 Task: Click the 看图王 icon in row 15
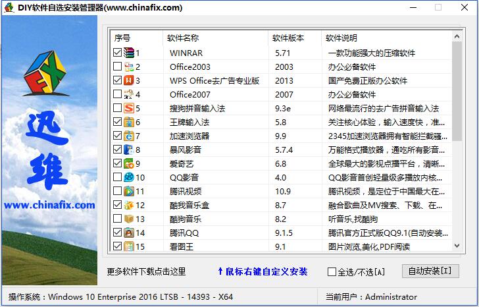point(129,246)
